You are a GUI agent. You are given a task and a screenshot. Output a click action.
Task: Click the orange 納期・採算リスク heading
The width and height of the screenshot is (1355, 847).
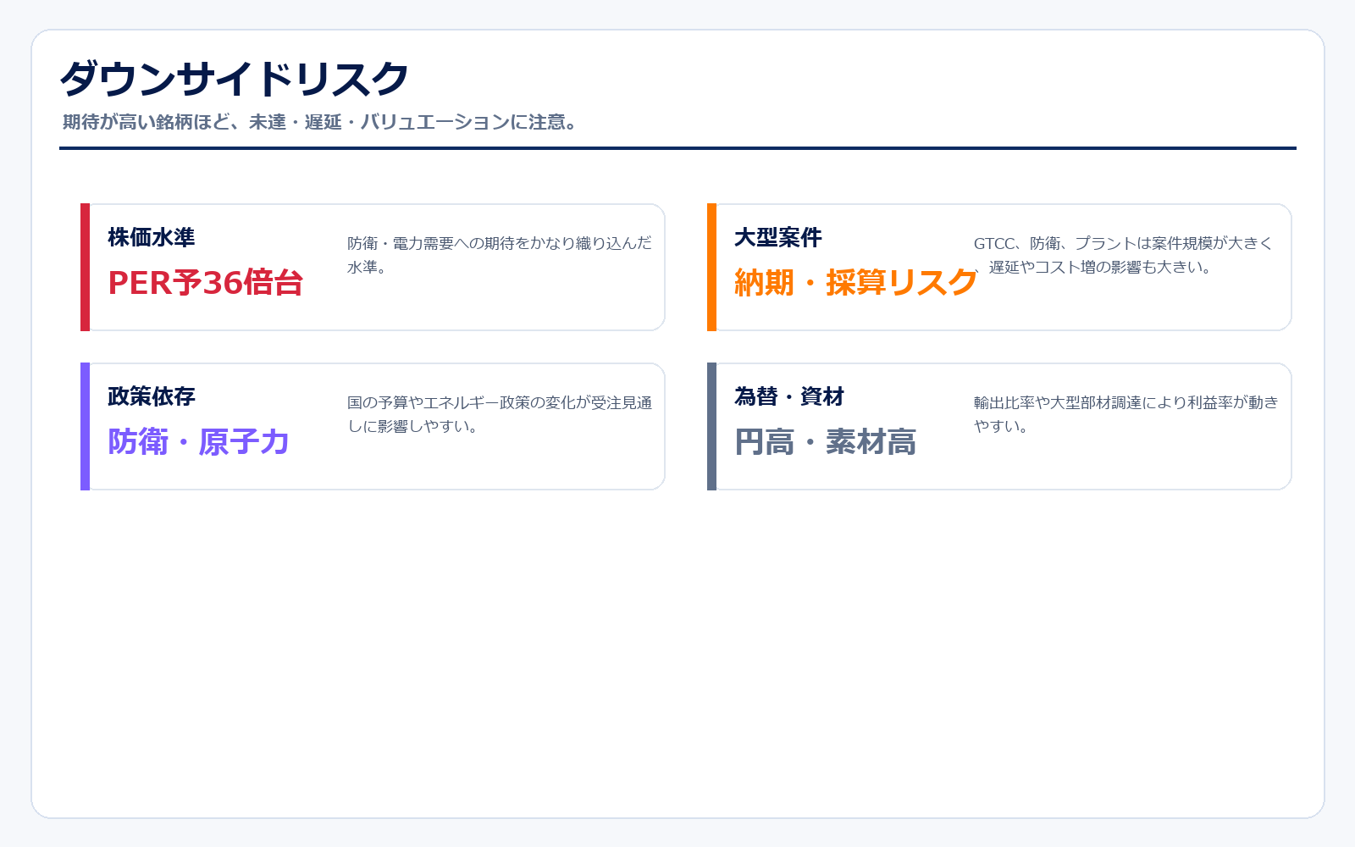(856, 283)
